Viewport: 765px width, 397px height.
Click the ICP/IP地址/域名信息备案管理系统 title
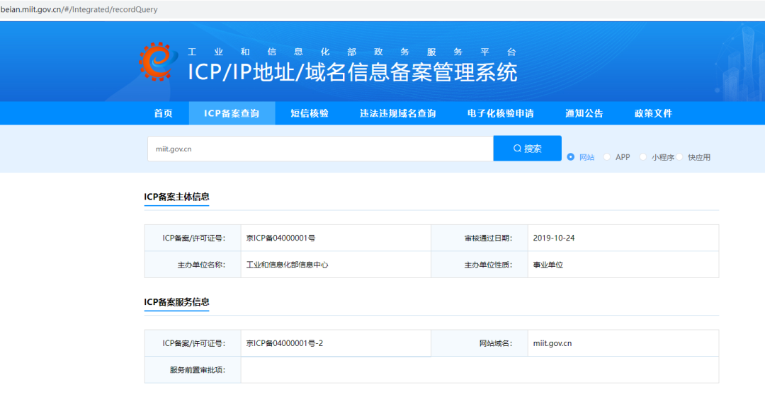352,73
